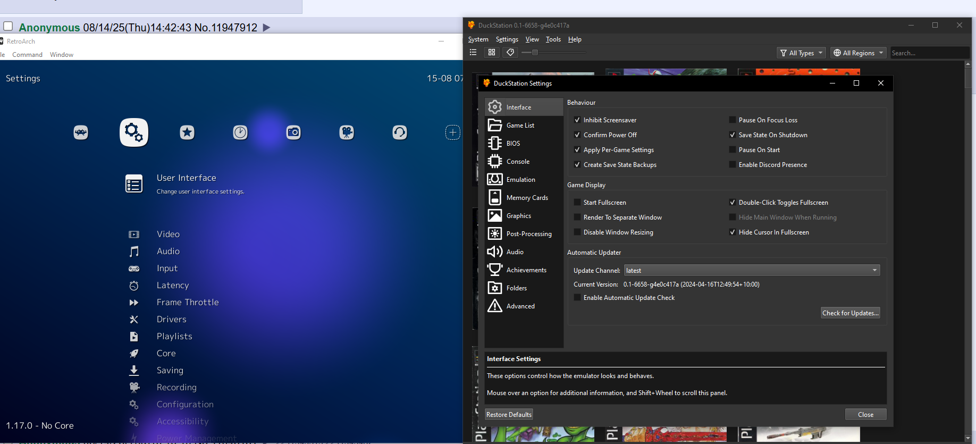Open the All Types filter dropdown

click(801, 53)
